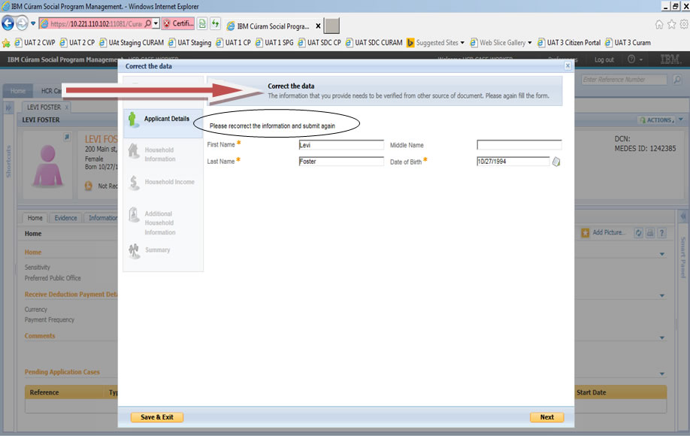Open the UAT 1 SPG bookmark

coord(274,43)
